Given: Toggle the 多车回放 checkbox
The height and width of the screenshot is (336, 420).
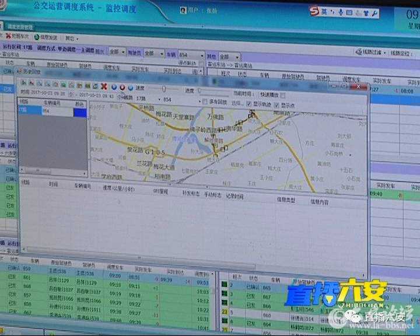Looking at the screenshot, I should [204, 101].
